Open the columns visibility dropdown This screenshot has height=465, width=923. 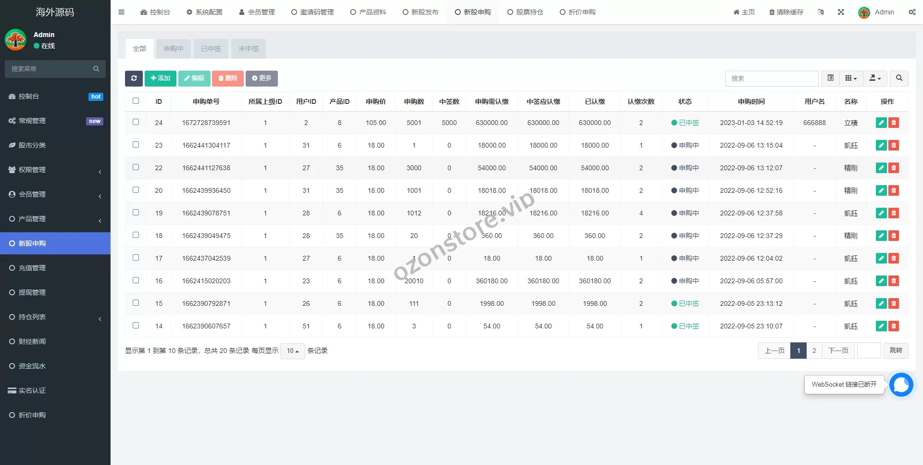[x=851, y=78]
